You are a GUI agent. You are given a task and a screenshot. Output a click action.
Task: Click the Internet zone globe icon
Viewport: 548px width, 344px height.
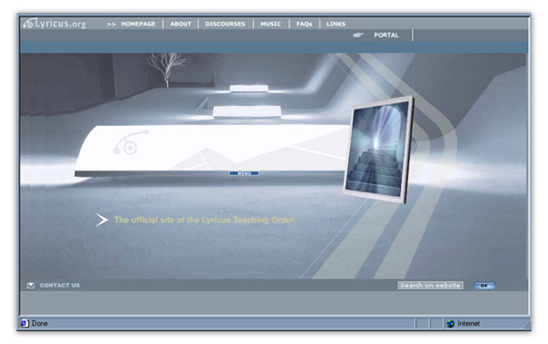450,324
